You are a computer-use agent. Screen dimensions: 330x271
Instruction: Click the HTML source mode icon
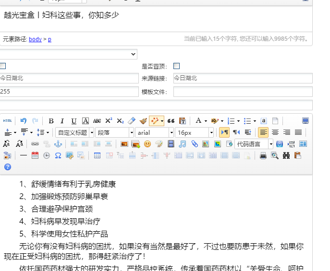coord(7,121)
